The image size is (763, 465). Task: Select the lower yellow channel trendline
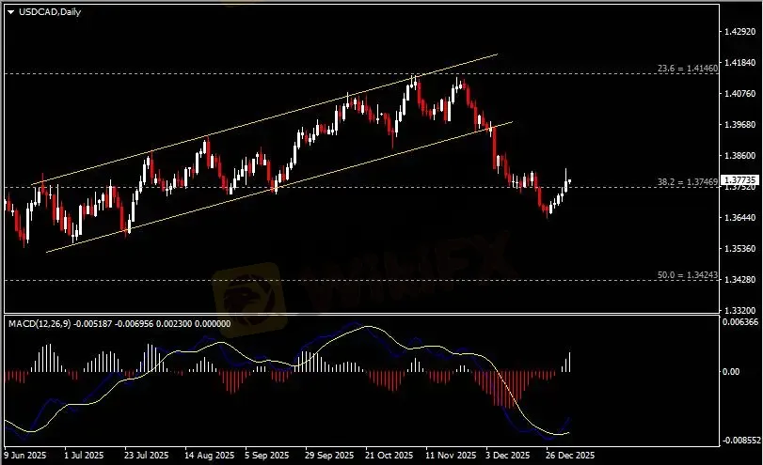[282, 185]
